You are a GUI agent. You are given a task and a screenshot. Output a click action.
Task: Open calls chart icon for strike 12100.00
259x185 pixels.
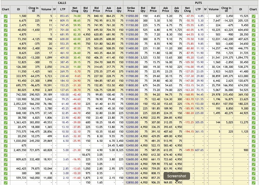[5, 113]
